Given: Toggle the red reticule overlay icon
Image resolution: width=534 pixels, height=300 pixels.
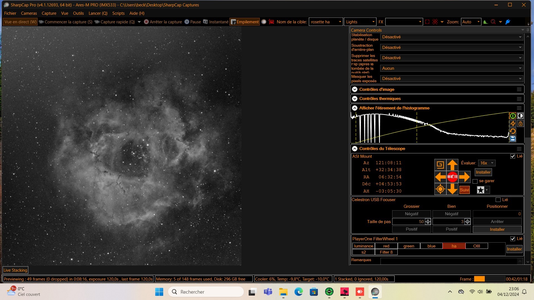Looking at the screenshot, I should click(435, 22).
